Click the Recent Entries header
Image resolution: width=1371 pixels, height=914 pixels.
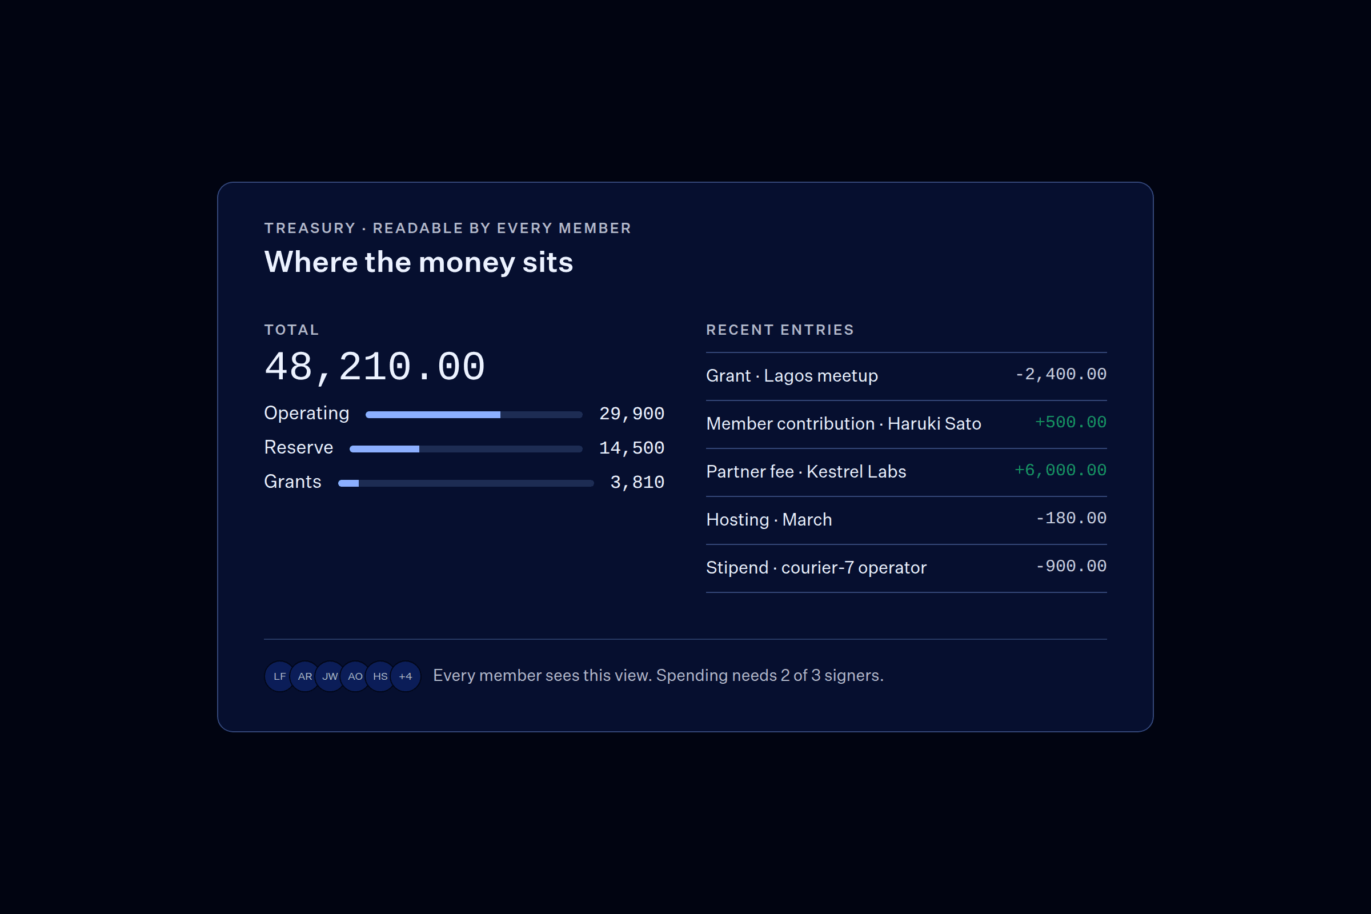[x=780, y=330]
